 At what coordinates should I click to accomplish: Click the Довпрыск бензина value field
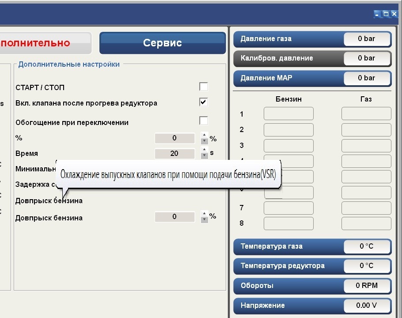174,217
